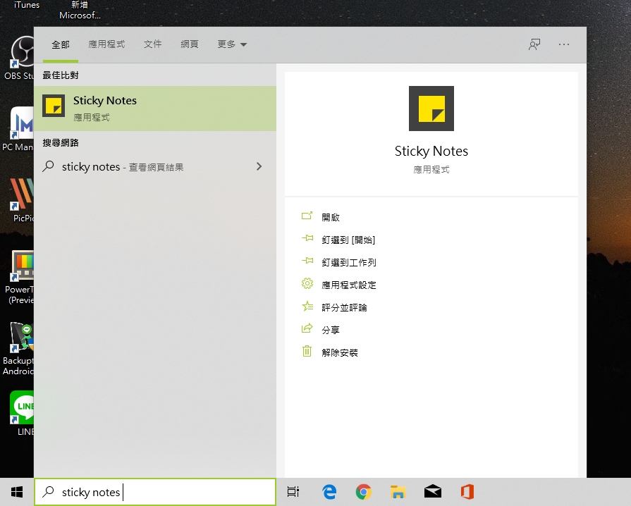
Task: Expand the 更多 dropdown filter
Action: pyautogui.click(x=232, y=44)
